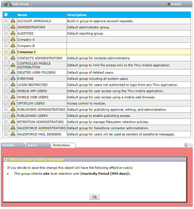This screenshot has height=209, width=194.
Task: Click the group icon next to Company C
Action: [x=13, y=52]
